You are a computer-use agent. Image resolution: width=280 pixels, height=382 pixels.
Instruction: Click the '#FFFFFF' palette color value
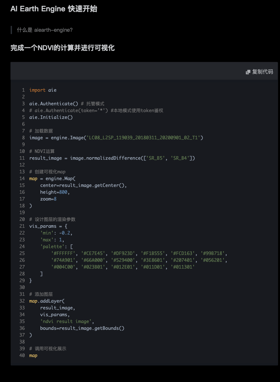coord(64,253)
